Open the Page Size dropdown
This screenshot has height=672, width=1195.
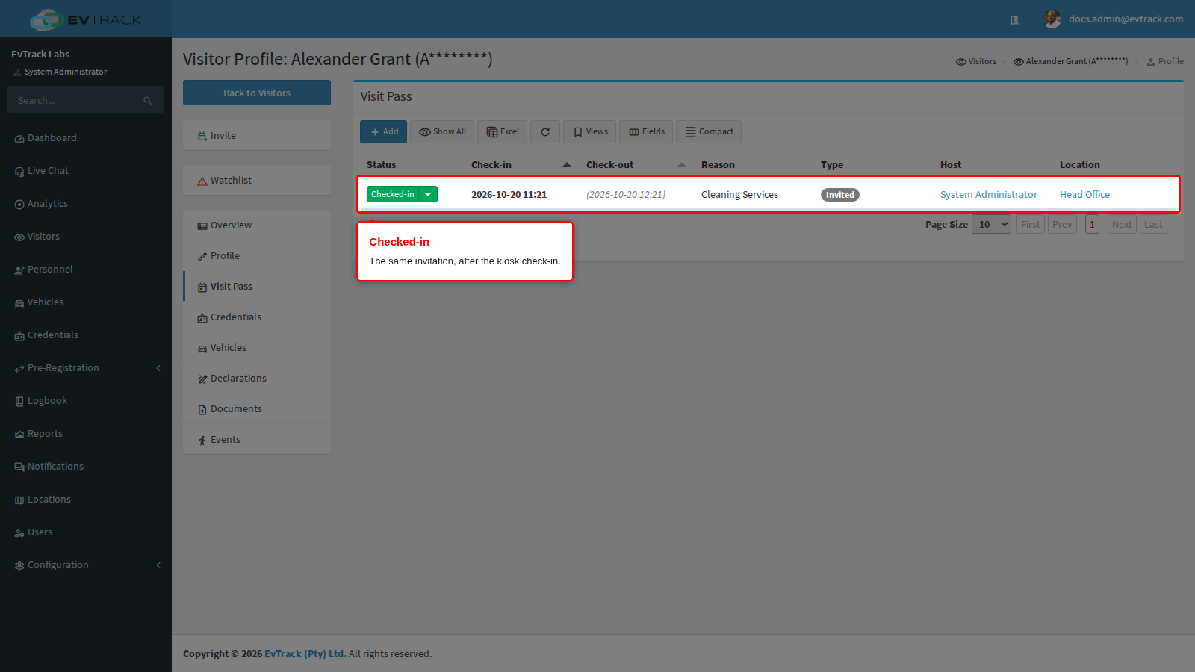[991, 224]
